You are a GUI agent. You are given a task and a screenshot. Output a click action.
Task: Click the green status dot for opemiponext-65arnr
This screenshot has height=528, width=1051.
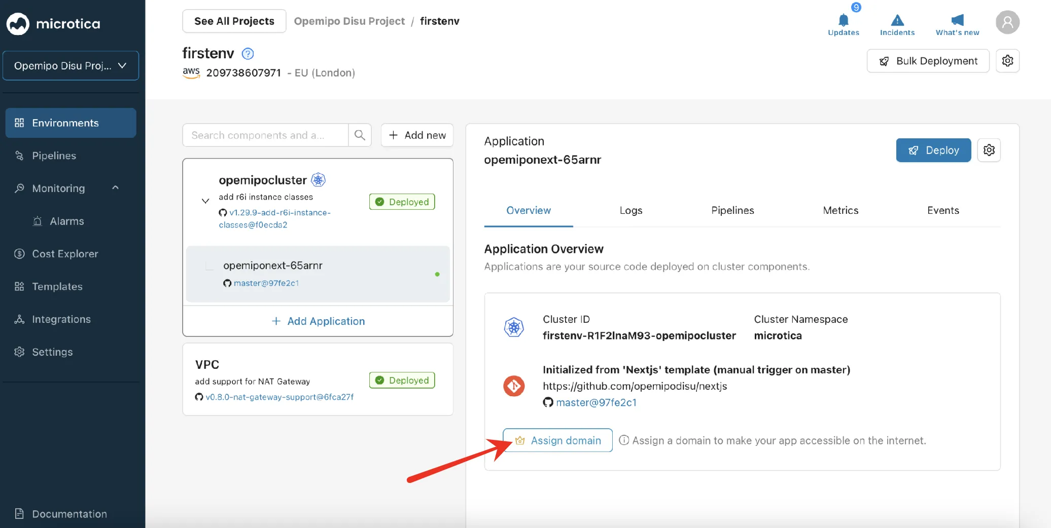click(x=437, y=274)
